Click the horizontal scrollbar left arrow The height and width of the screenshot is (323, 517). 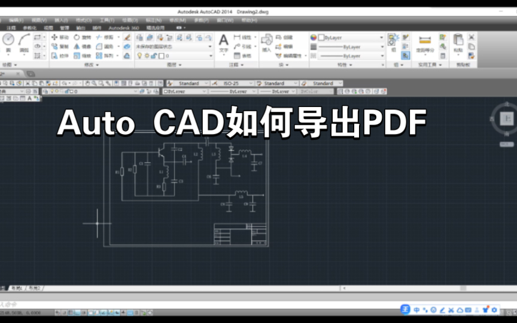(x=344, y=288)
